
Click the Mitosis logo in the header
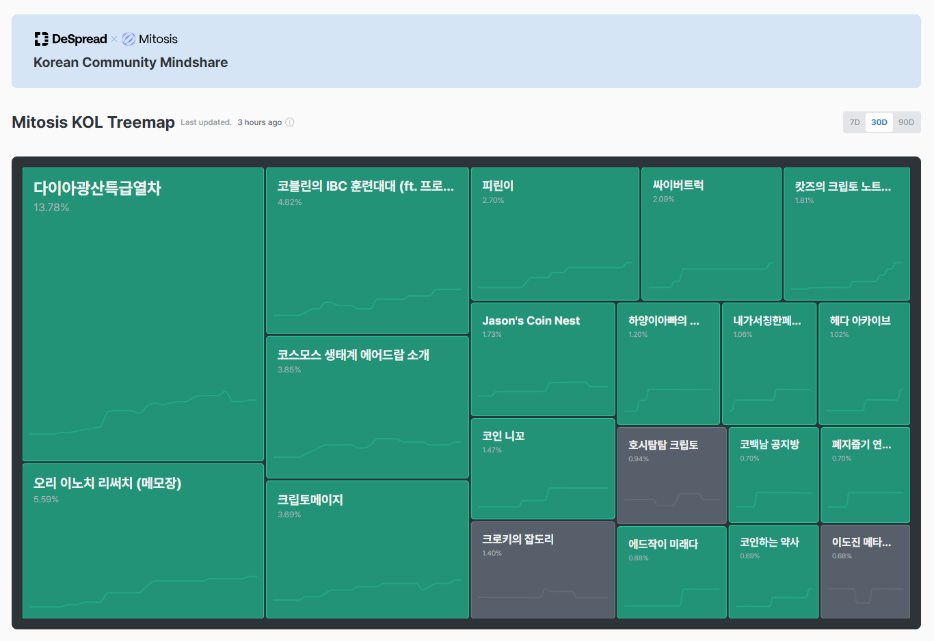coord(150,39)
